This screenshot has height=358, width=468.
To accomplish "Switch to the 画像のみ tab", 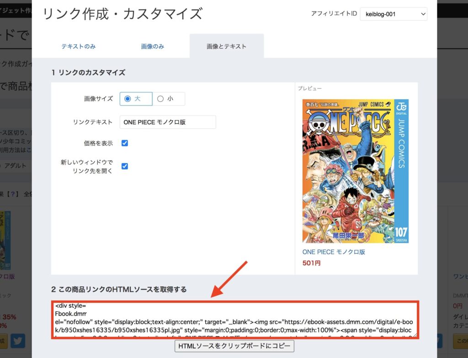I will click(x=153, y=46).
